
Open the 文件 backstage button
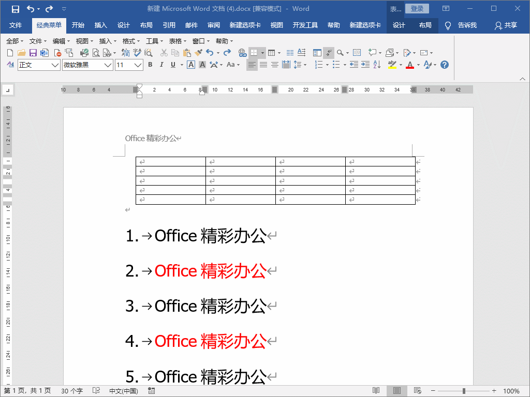pos(16,25)
